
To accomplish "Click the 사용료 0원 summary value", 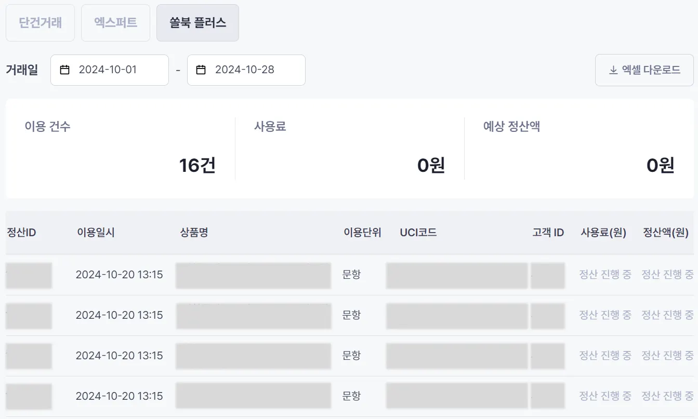I will (x=431, y=166).
